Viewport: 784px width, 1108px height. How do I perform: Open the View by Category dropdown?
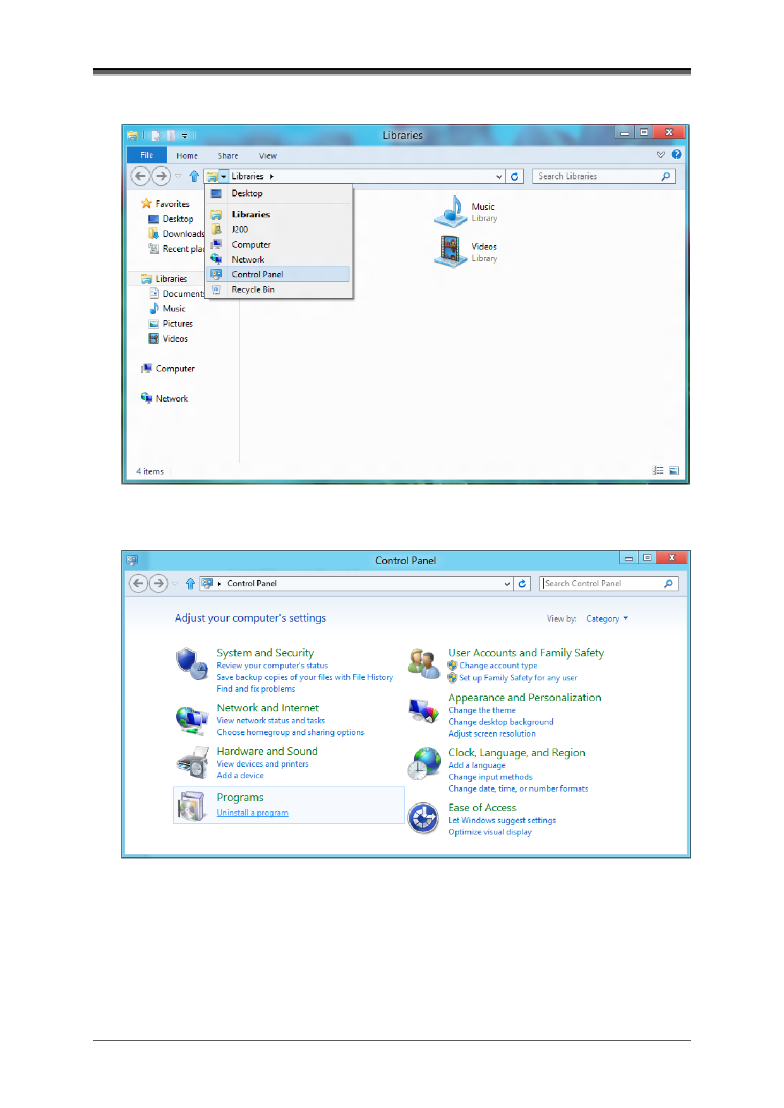[606, 619]
